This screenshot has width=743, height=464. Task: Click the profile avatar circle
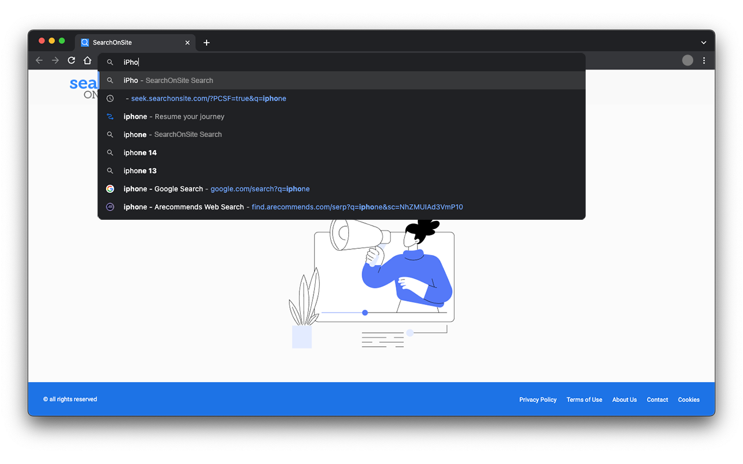[x=687, y=60]
